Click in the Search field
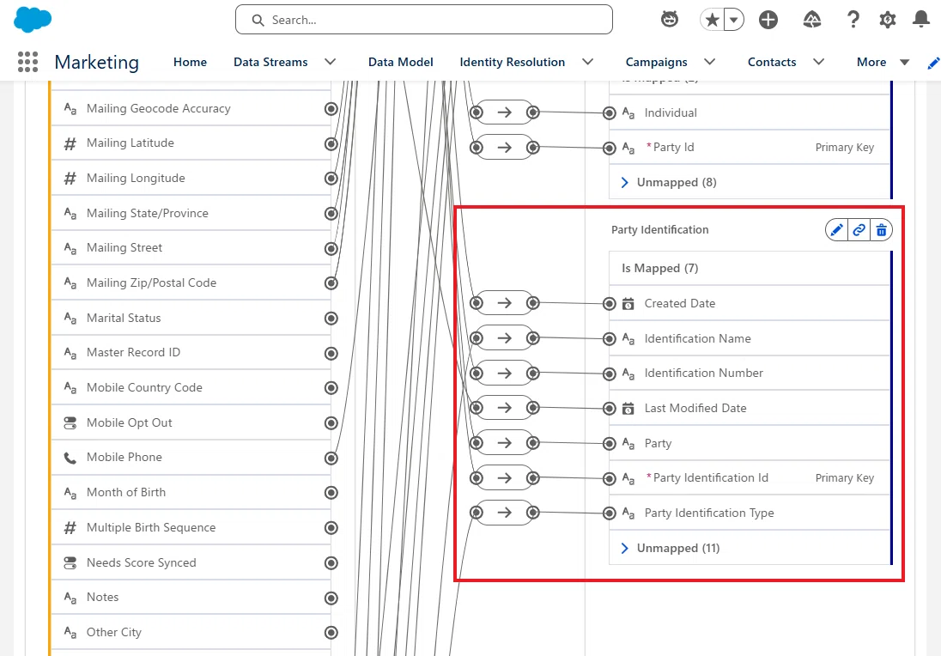This screenshot has width=941, height=656. (x=423, y=20)
